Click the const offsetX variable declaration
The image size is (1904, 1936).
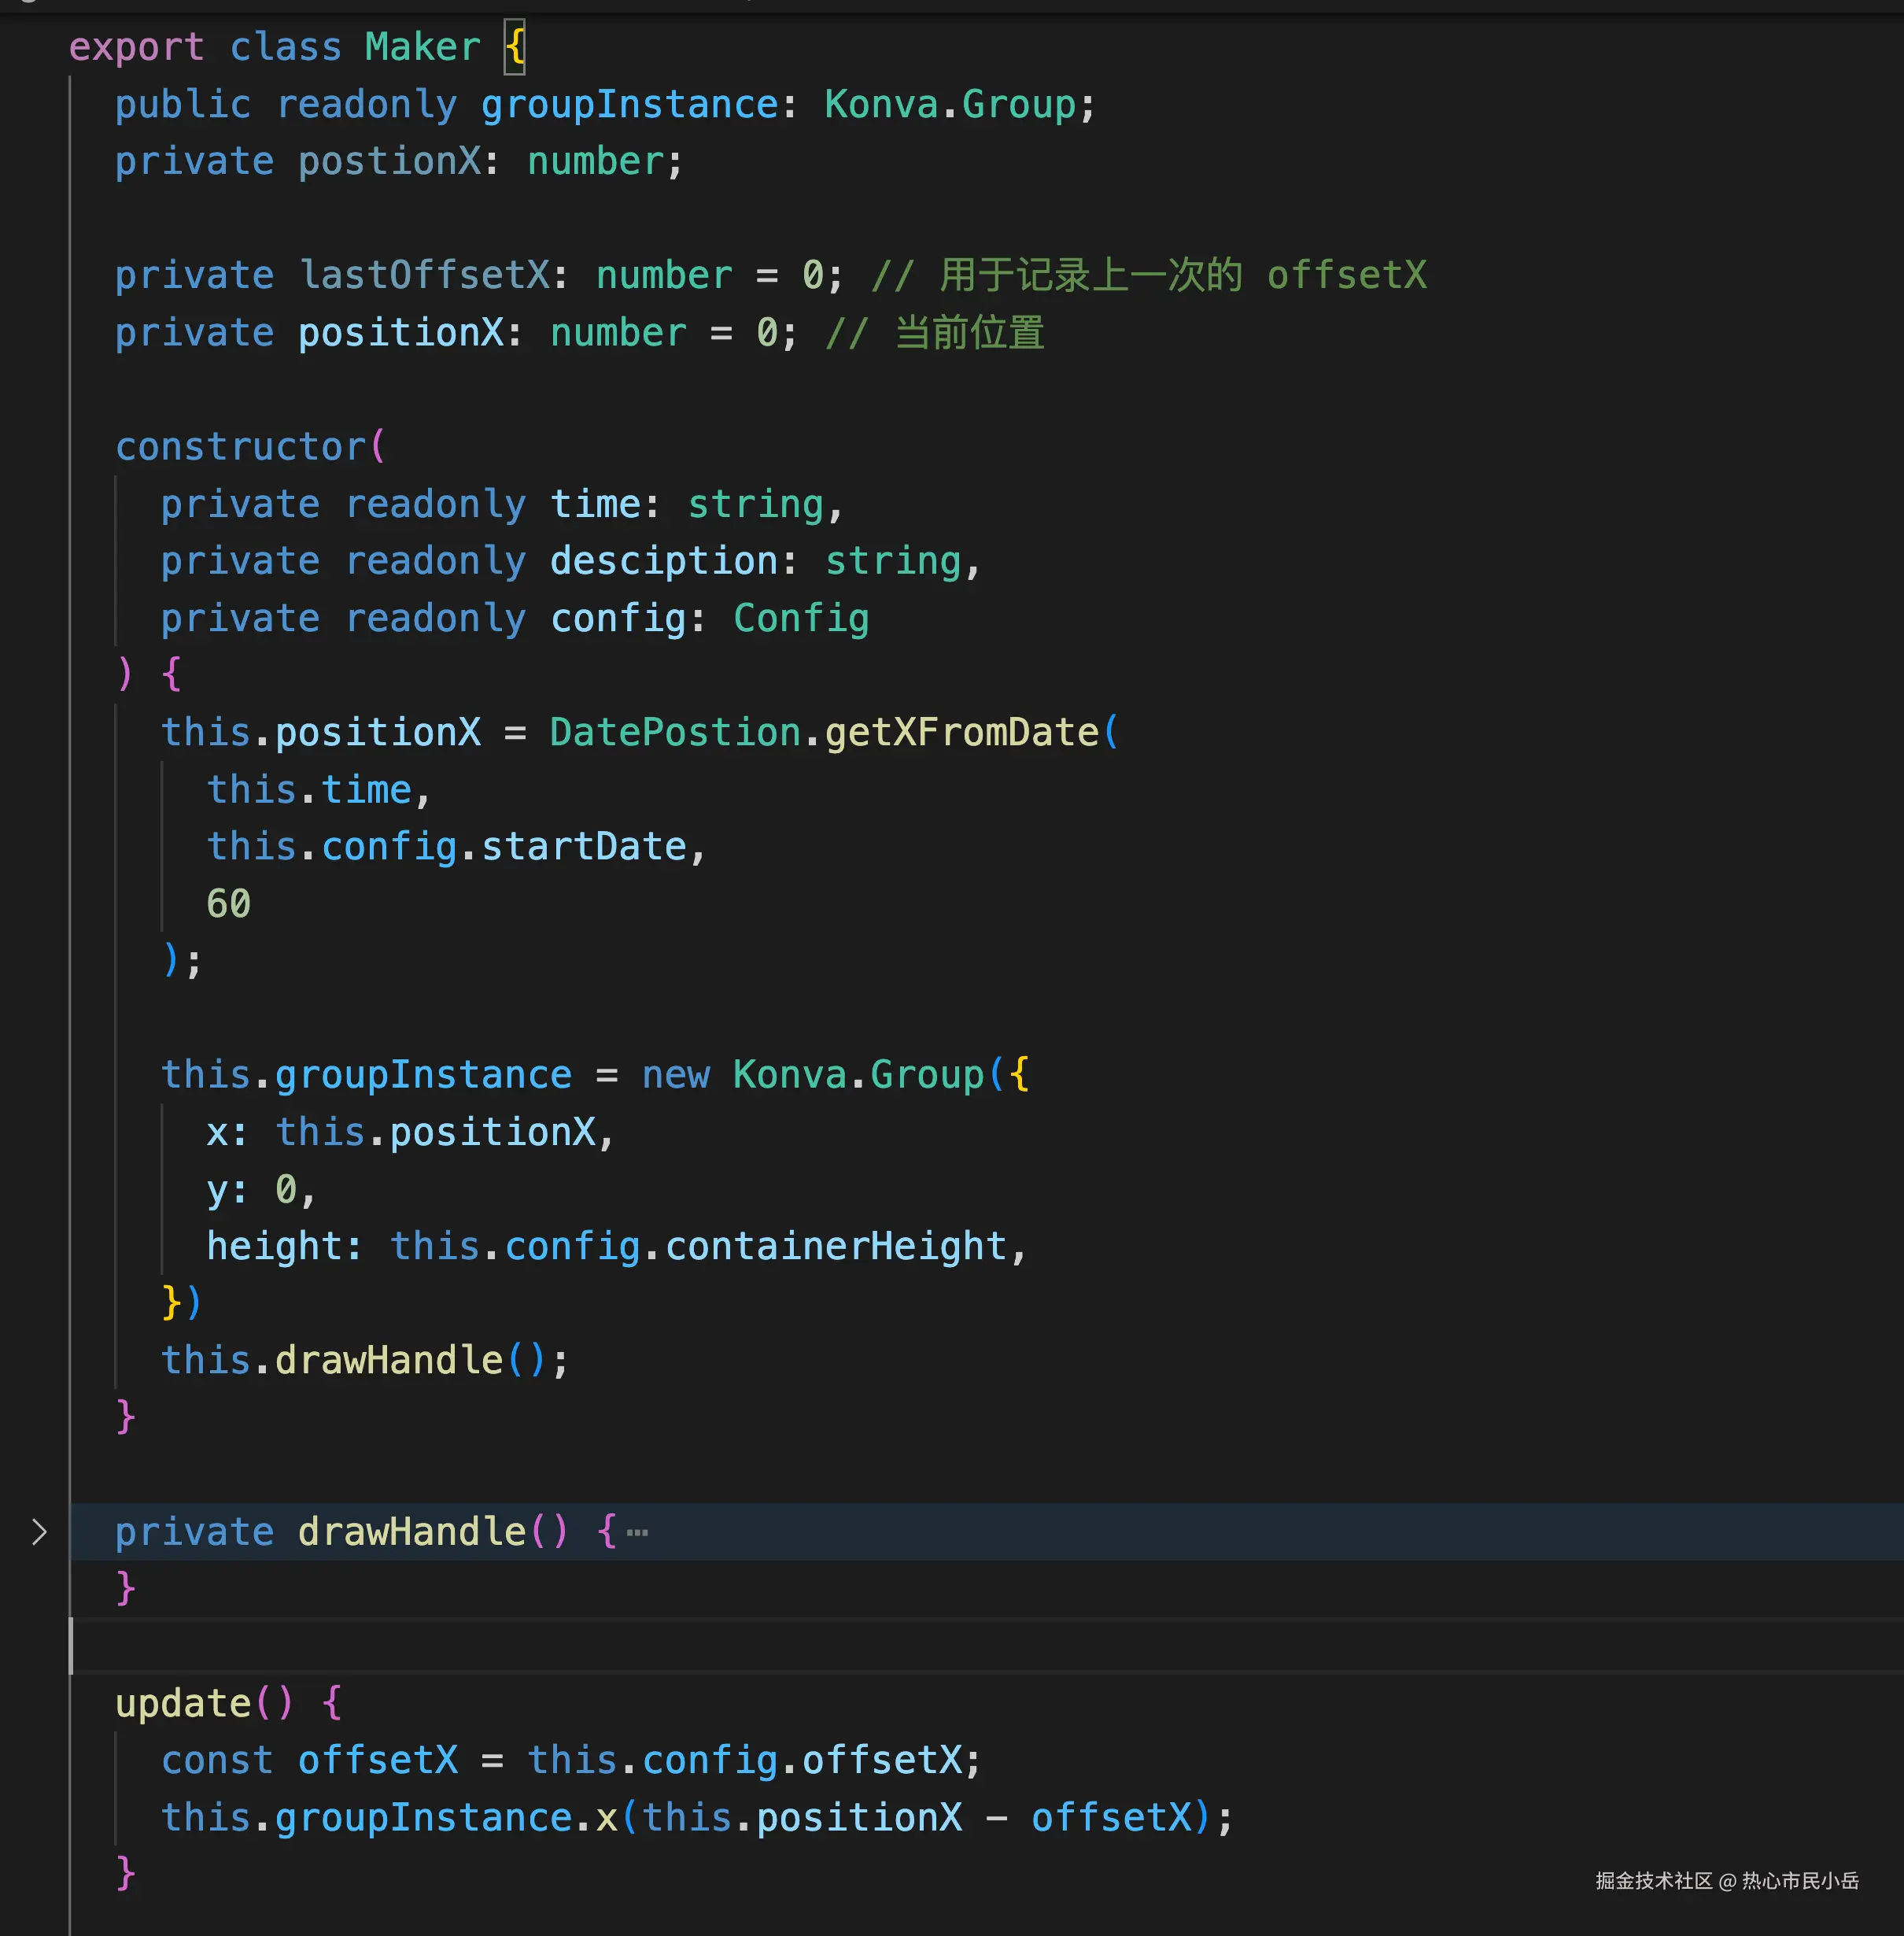[x=377, y=1760]
